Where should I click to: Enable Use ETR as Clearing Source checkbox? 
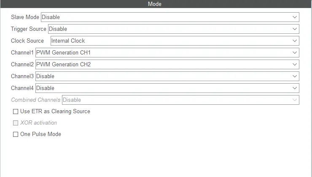pyautogui.click(x=16, y=112)
